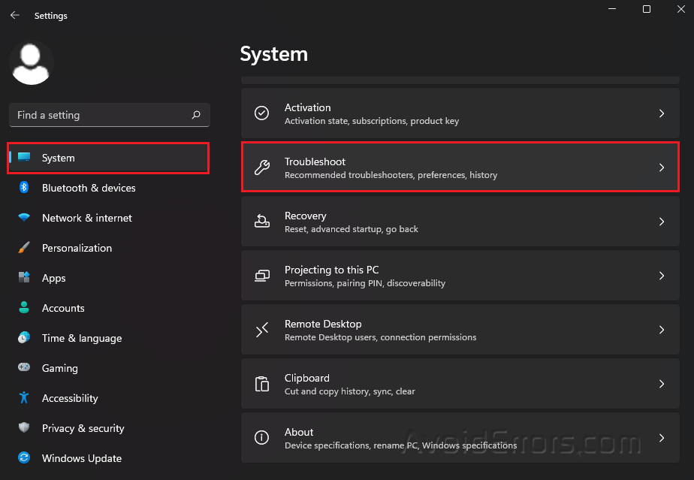Click the Personalization paintbrush icon

point(24,248)
